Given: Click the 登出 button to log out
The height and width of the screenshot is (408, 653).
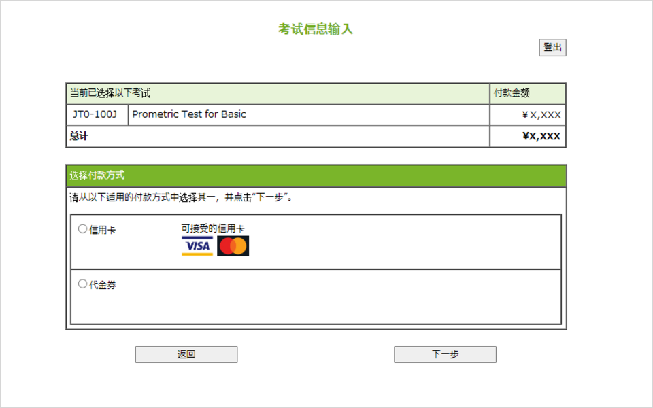Looking at the screenshot, I should 552,48.
